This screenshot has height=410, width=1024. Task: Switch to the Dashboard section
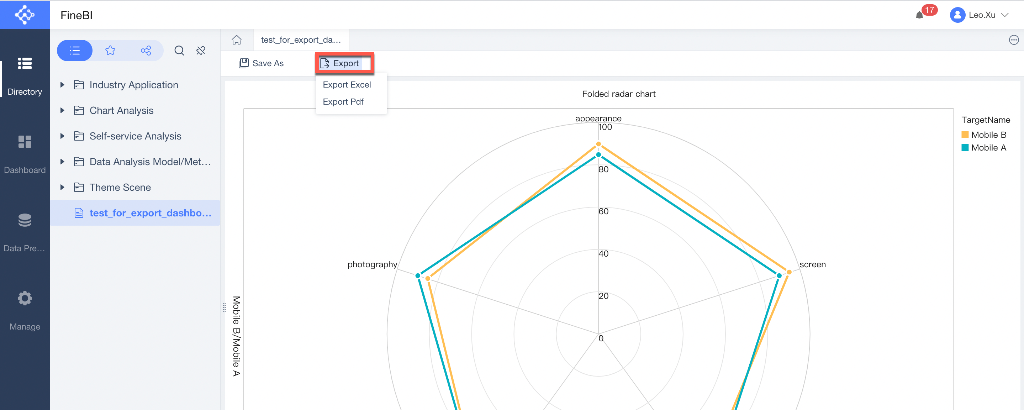pyautogui.click(x=25, y=142)
